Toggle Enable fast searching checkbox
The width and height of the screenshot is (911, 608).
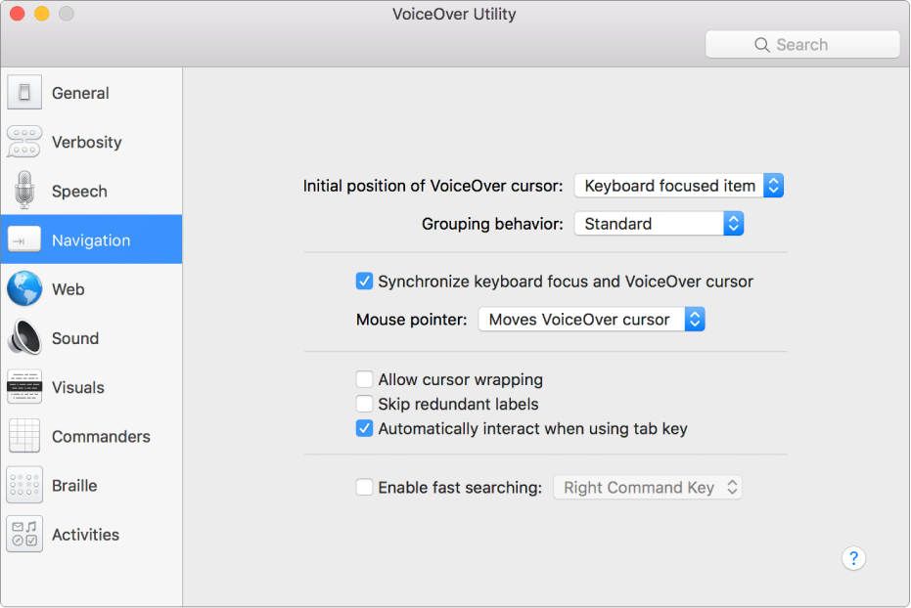(364, 487)
